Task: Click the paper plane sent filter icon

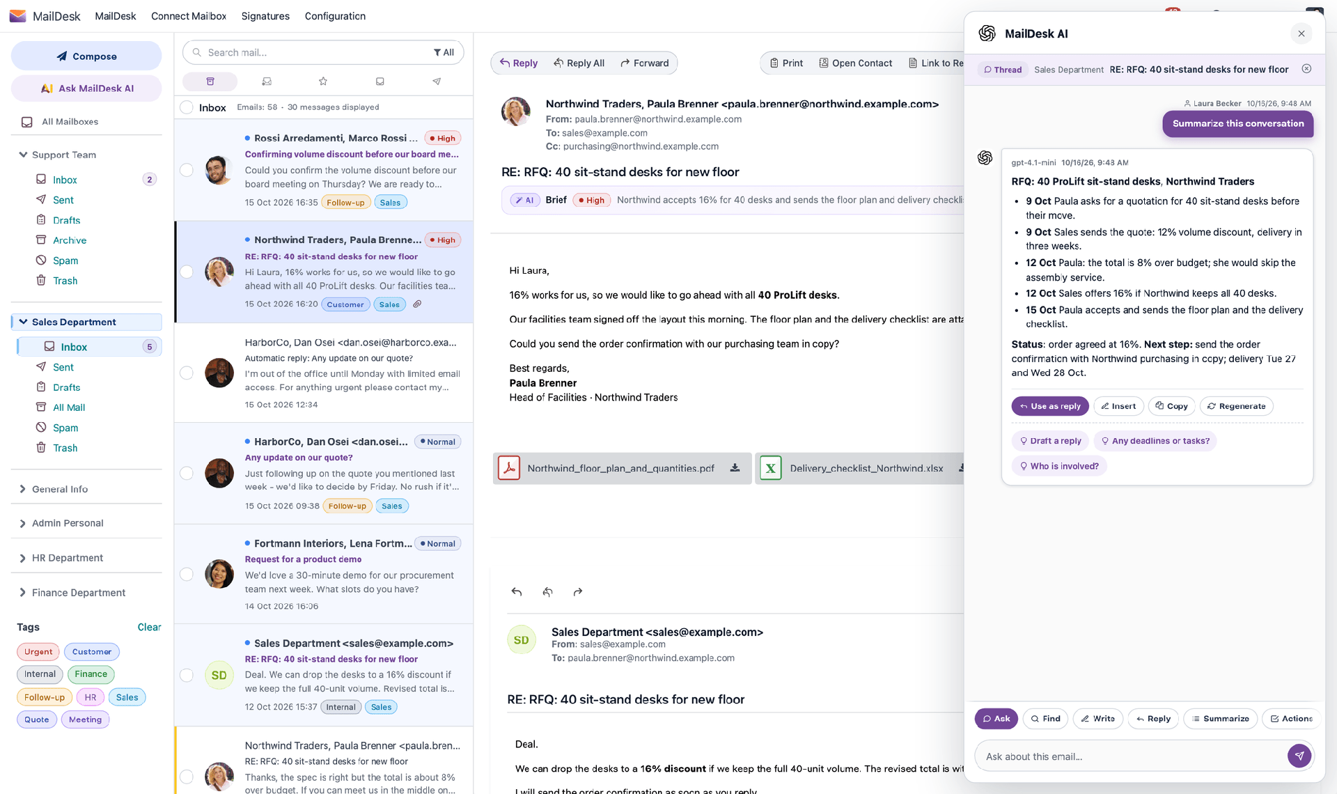Action: point(437,81)
